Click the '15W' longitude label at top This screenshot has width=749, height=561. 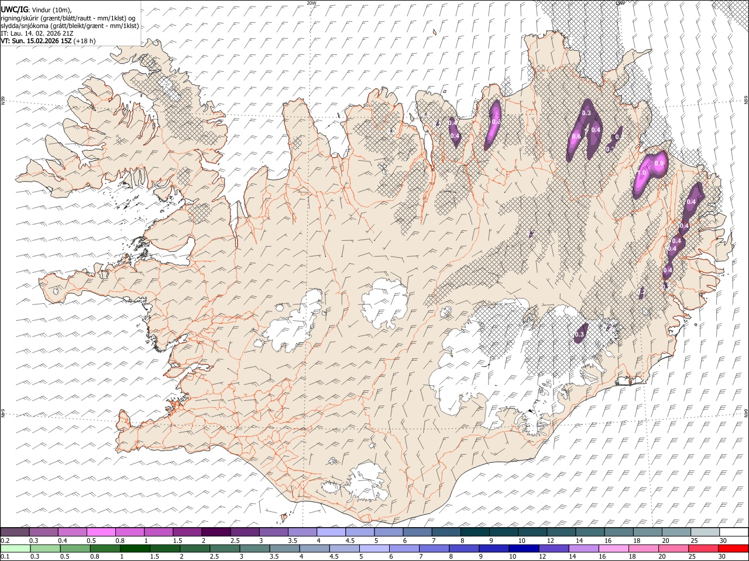coord(620,3)
